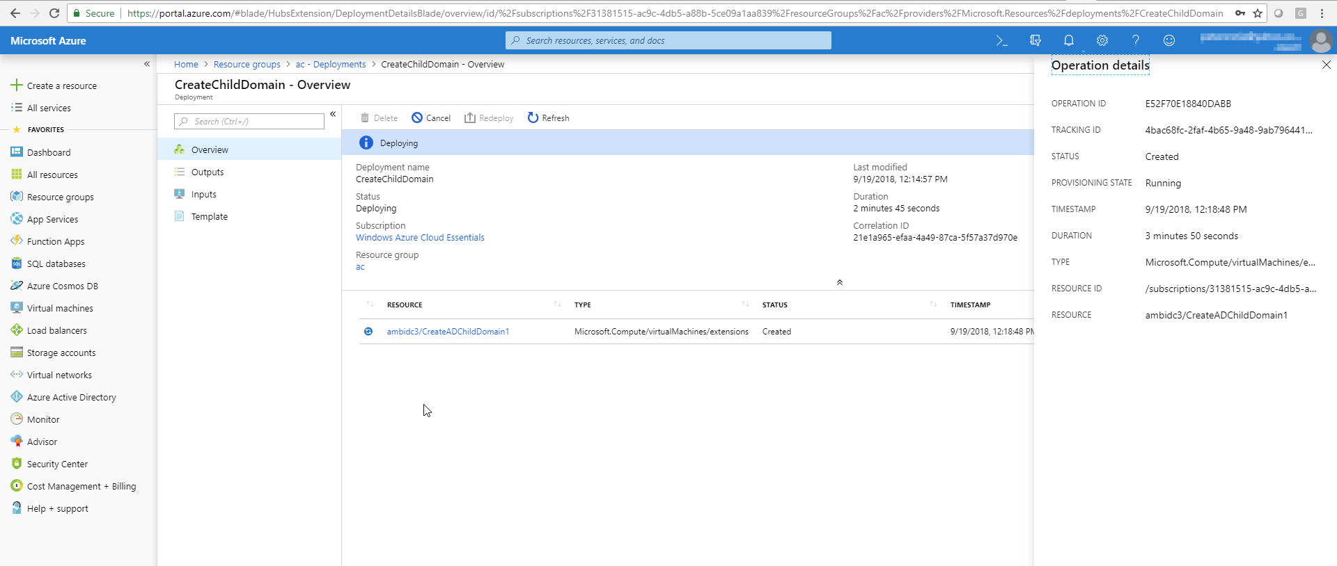The width and height of the screenshot is (1337, 566).
Task: Click the Advisor icon
Action: 17,441
